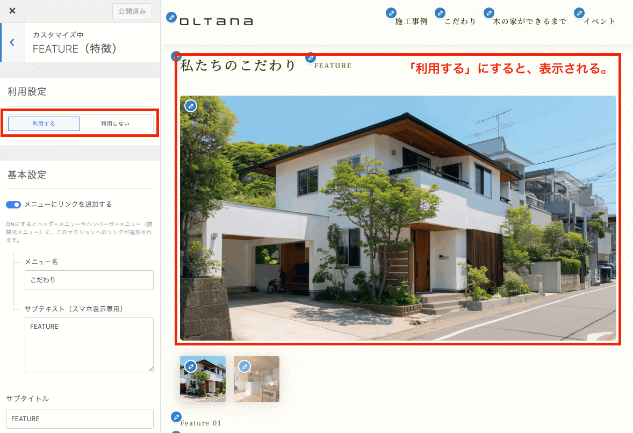Image resolution: width=633 pixels, height=433 pixels.
Task: Select the 利用する option
Action: (44, 124)
